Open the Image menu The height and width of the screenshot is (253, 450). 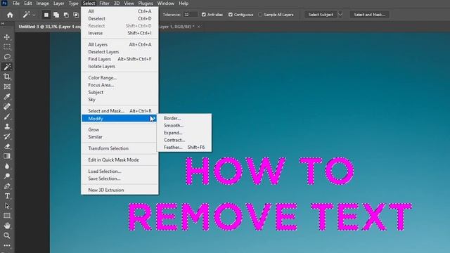click(x=42, y=4)
